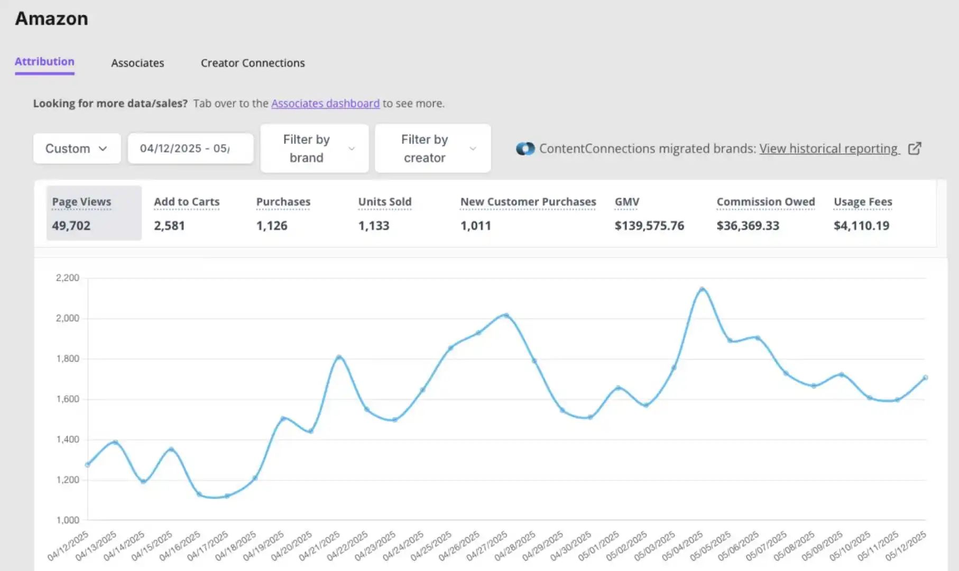Select the Page Views metric card
Screen dimensions: 959x571
click(x=94, y=213)
